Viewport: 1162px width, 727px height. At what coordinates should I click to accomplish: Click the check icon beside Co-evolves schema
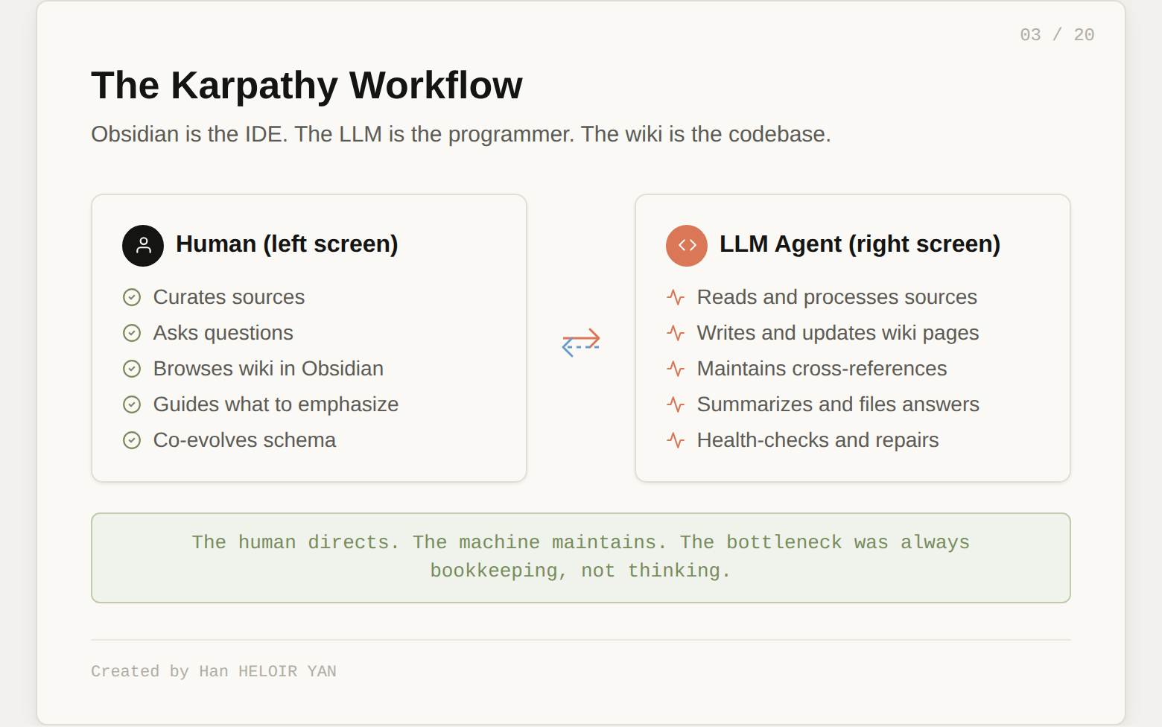pos(132,440)
